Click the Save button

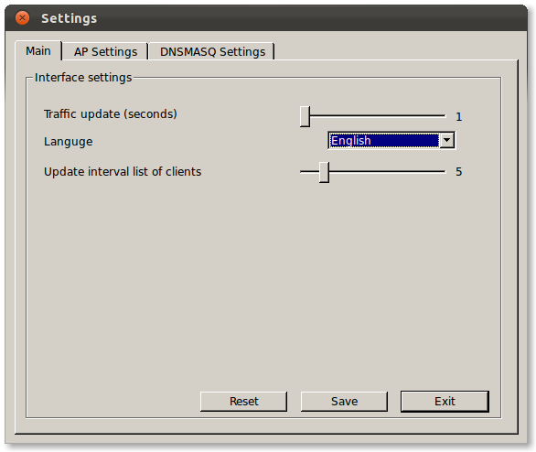(x=344, y=402)
